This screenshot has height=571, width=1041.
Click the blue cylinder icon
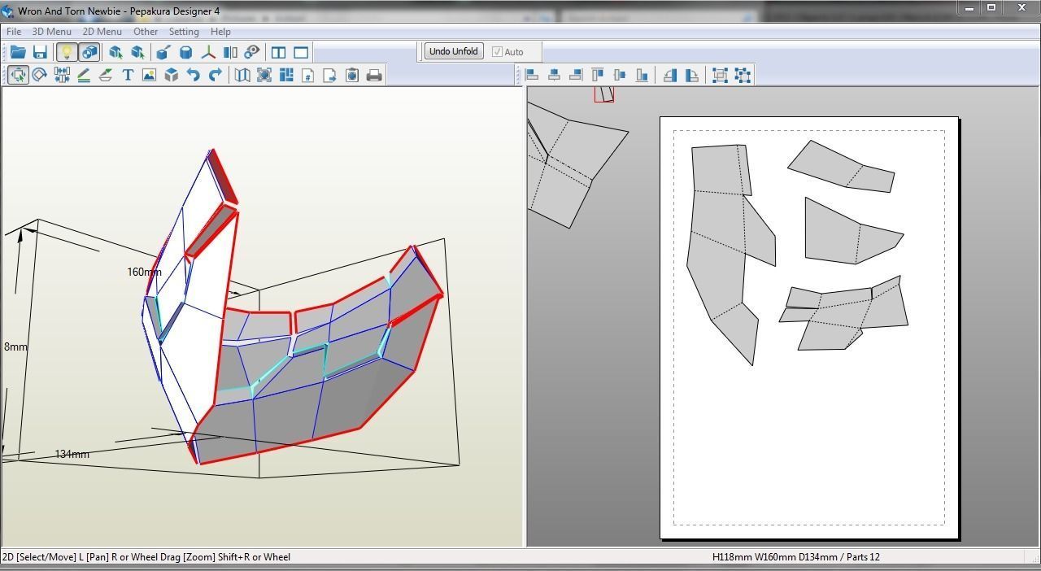[x=185, y=52]
